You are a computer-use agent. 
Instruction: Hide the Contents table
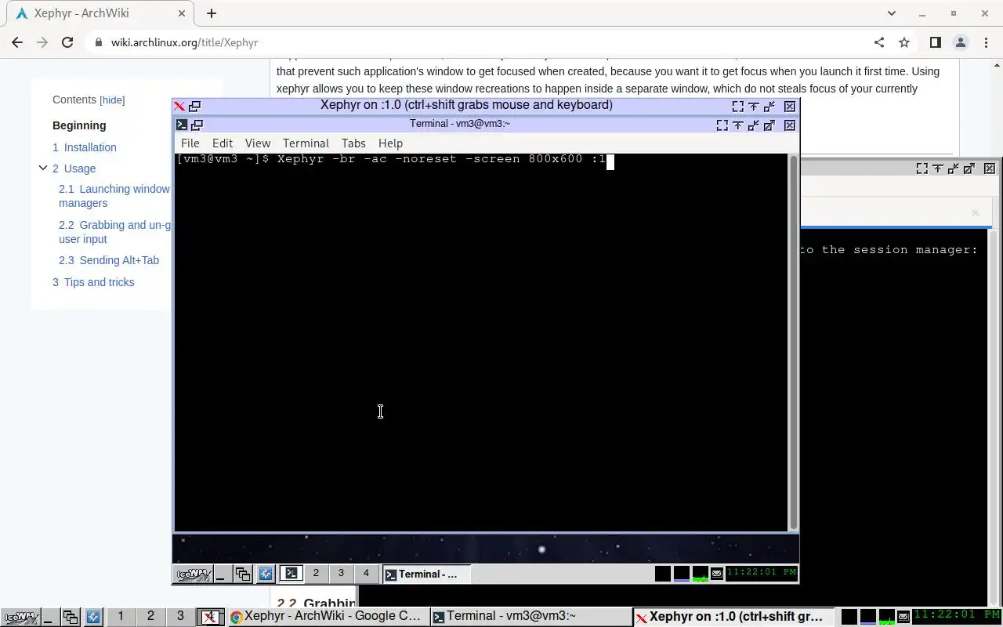coord(112,100)
